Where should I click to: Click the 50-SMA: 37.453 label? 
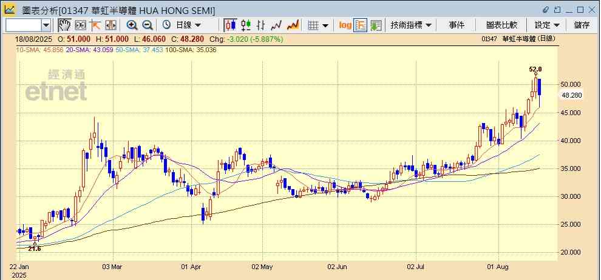click(138, 50)
